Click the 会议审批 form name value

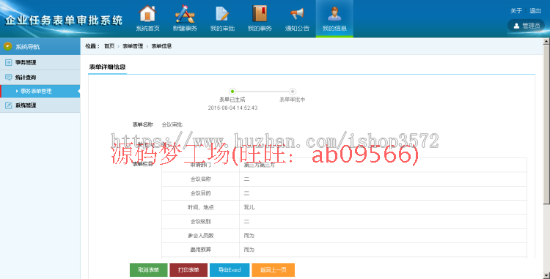[172, 124]
